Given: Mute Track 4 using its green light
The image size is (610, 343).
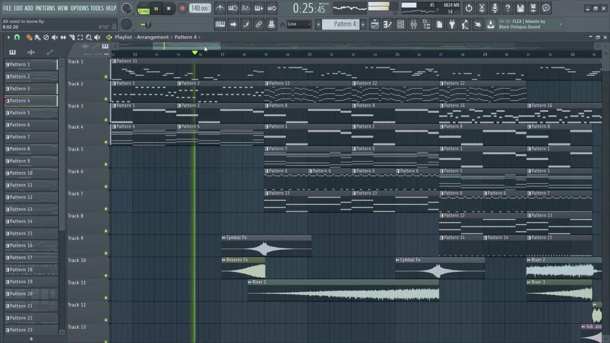Looking at the screenshot, I should 106,142.
